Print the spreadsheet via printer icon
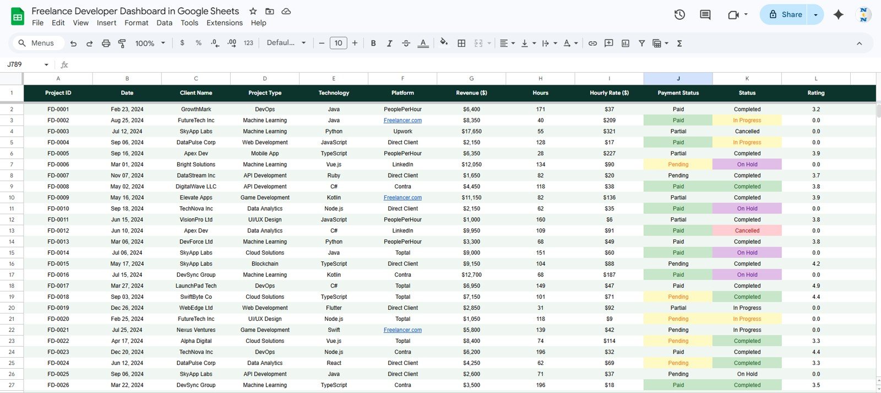Screen dimensions: 881x393 [x=106, y=43]
